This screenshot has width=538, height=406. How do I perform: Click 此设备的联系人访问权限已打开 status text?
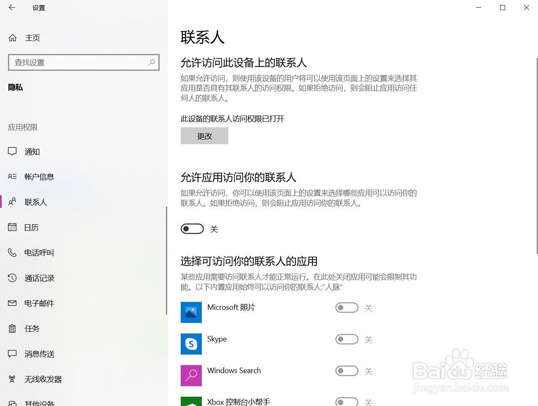tap(233, 119)
